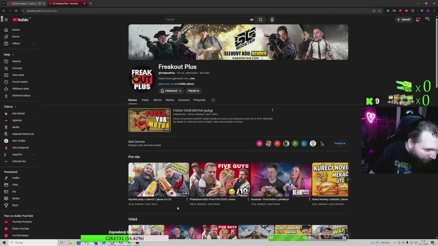Expand Zobraziť viac subscriptions list
Image resolution: width=438 pixels, height=246 pixels.
pos(19,161)
